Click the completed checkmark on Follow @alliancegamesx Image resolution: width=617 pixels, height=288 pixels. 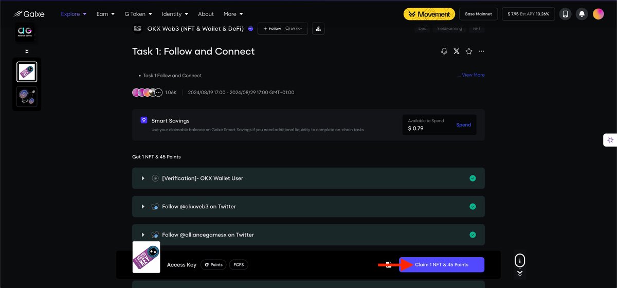point(473,235)
